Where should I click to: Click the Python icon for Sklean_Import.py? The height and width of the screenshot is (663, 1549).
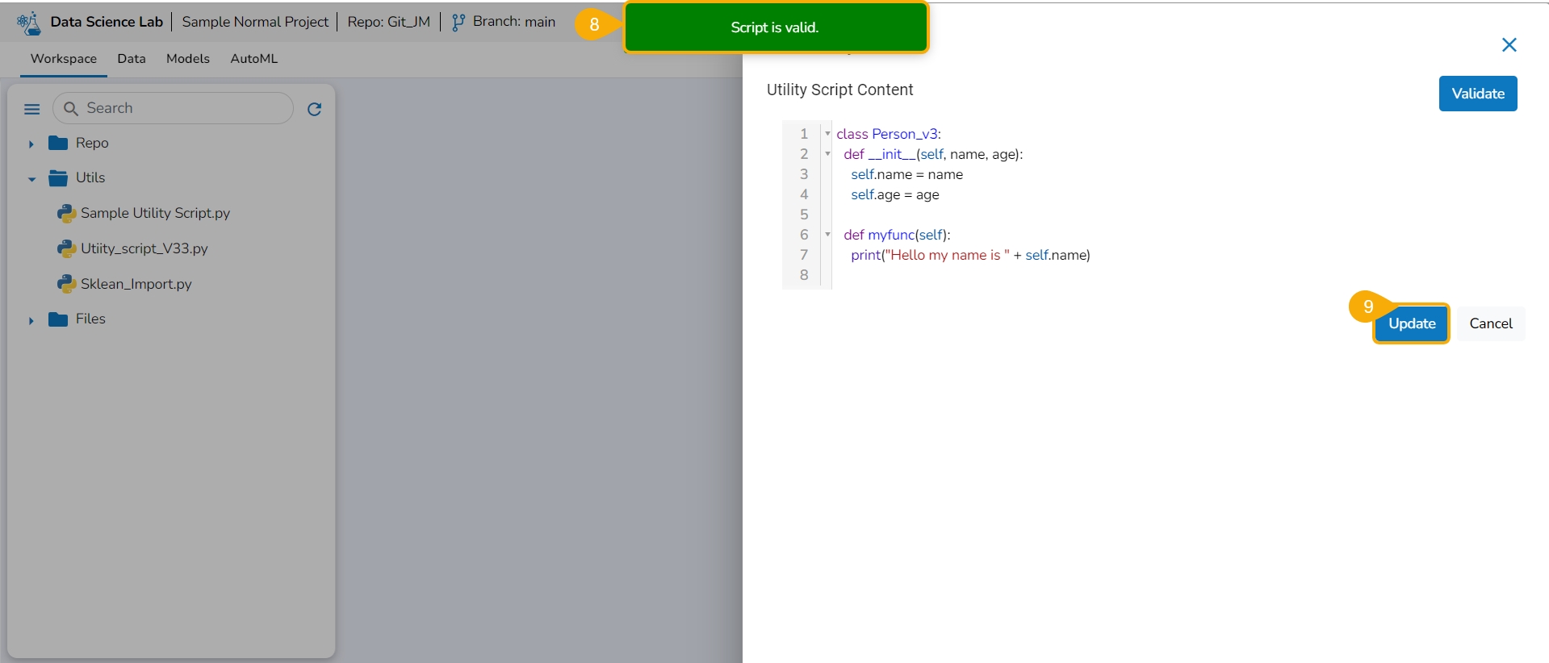point(66,285)
